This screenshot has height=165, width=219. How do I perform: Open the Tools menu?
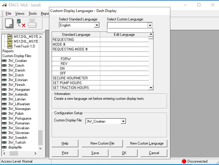(x=32, y=14)
